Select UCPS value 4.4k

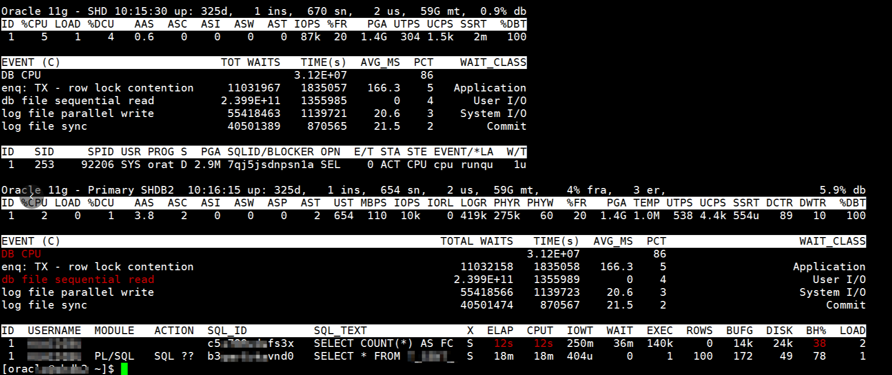713,216
